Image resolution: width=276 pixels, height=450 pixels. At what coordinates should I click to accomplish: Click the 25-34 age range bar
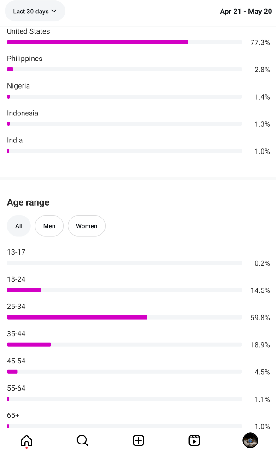pos(124,317)
